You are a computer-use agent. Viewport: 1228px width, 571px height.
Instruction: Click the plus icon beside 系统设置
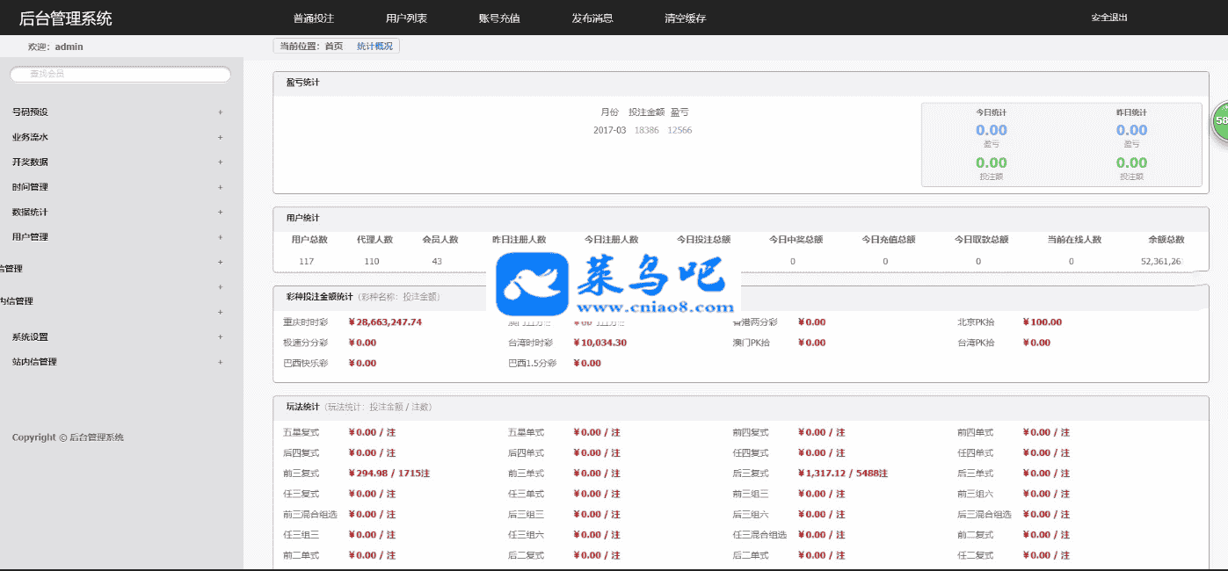[220, 337]
